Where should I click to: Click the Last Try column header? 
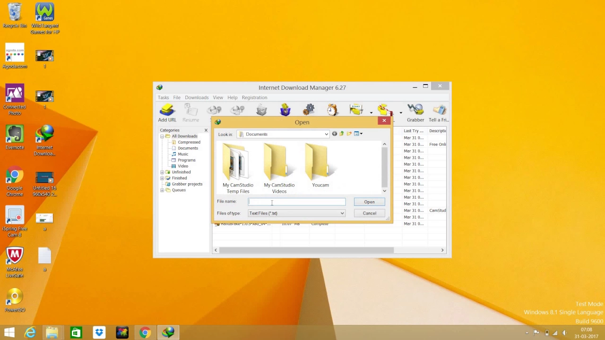click(x=414, y=131)
